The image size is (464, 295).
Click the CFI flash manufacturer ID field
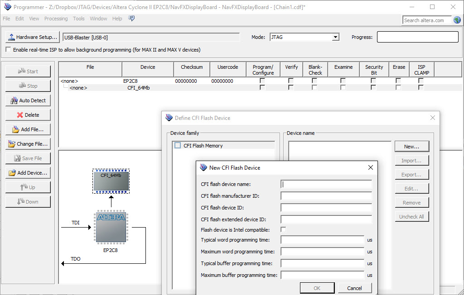tap(326, 196)
